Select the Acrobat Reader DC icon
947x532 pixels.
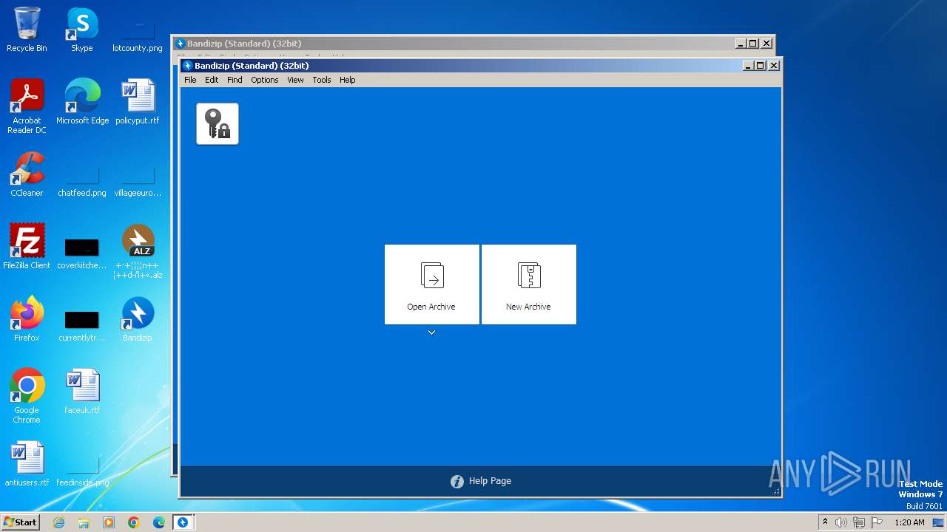(x=27, y=106)
